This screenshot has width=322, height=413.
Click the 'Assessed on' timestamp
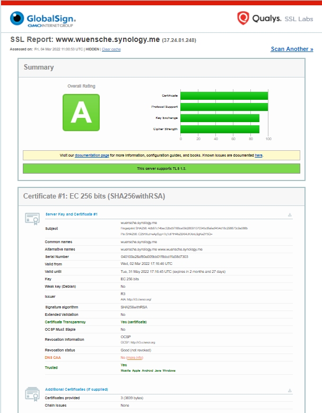coord(58,49)
